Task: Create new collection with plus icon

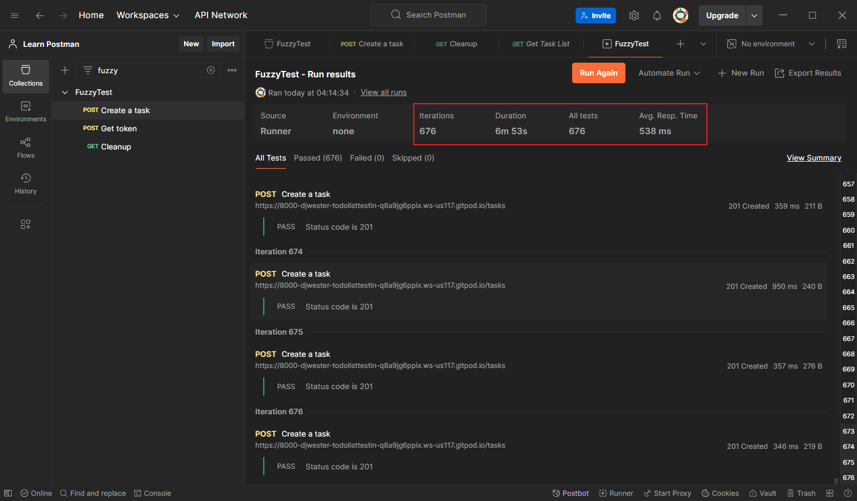Action: click(x=65, y=70)
